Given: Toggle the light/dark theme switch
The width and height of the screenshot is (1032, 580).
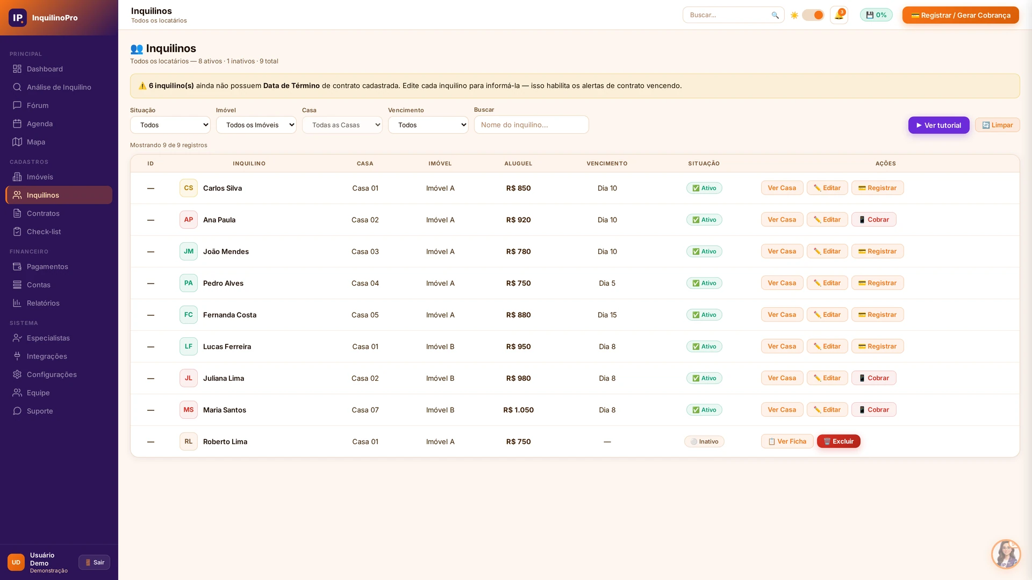Looking at the screenshot, I should click(x=813, y=15).
